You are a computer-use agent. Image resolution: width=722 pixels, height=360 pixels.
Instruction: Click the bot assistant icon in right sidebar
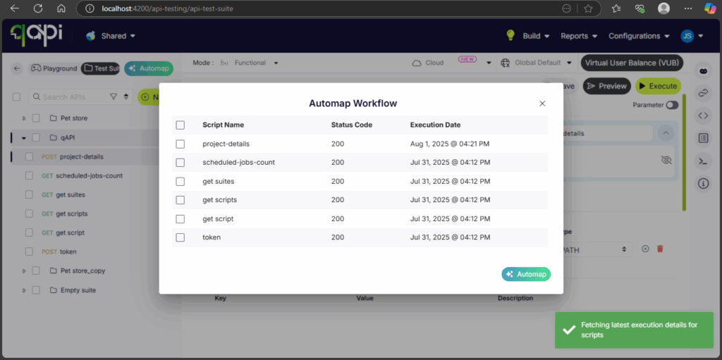point(703,70)
